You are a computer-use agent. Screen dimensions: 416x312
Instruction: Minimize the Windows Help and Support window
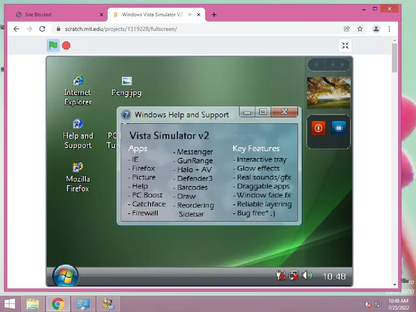click(247, 112)
